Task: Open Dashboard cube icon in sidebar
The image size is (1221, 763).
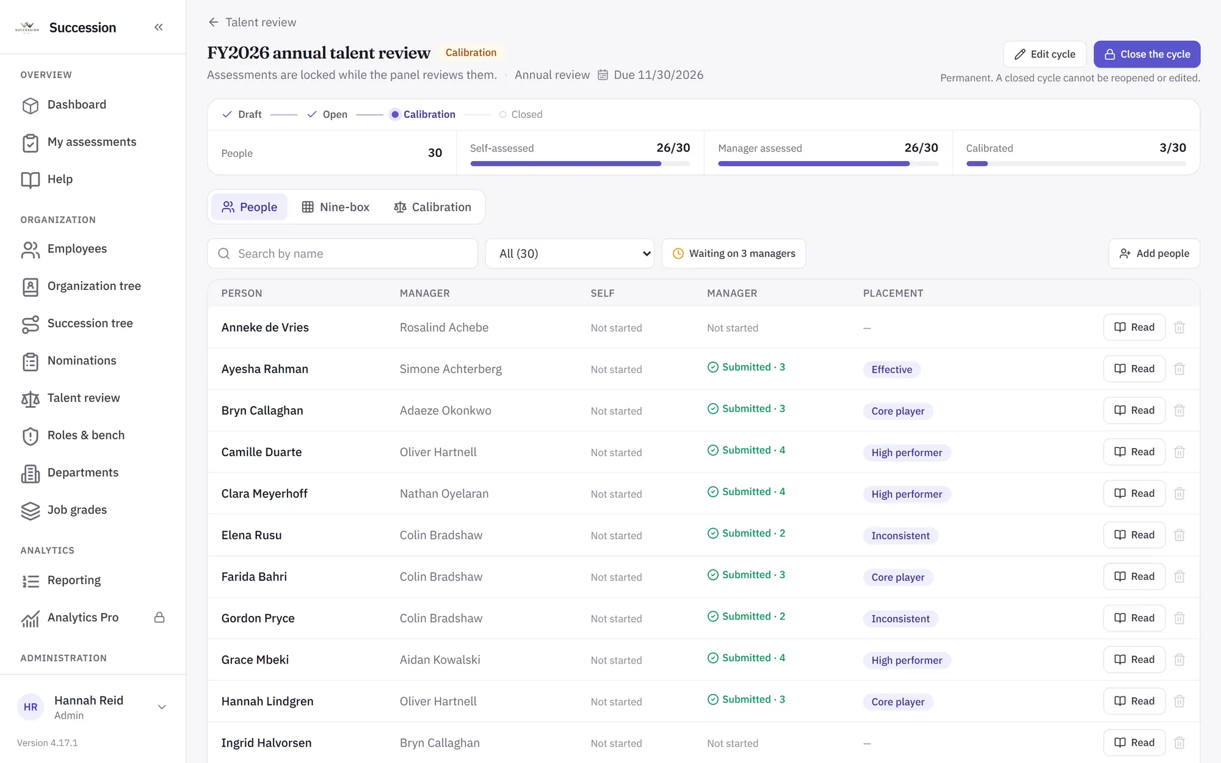Action: tap(30, 105)
